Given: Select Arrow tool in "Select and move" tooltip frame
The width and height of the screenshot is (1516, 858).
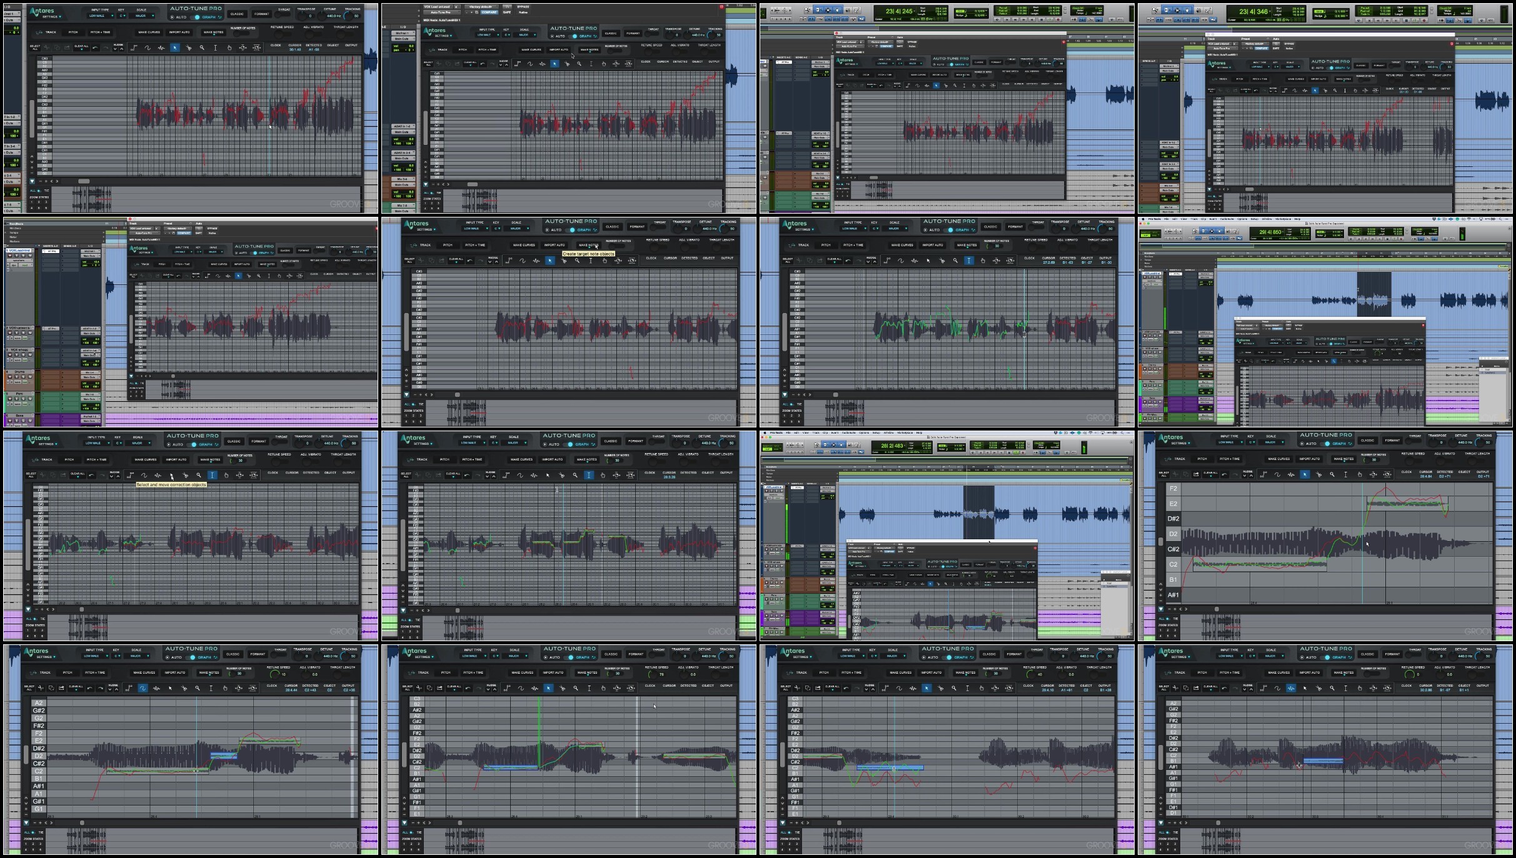Looking at the screenshot, I should pyautogui.click(x=172, y=475).
